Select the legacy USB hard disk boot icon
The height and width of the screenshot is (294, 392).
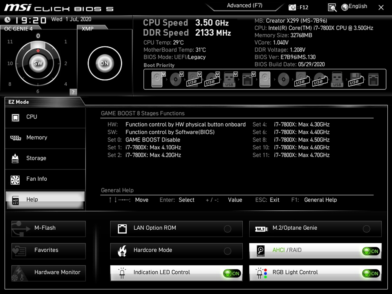302,80
